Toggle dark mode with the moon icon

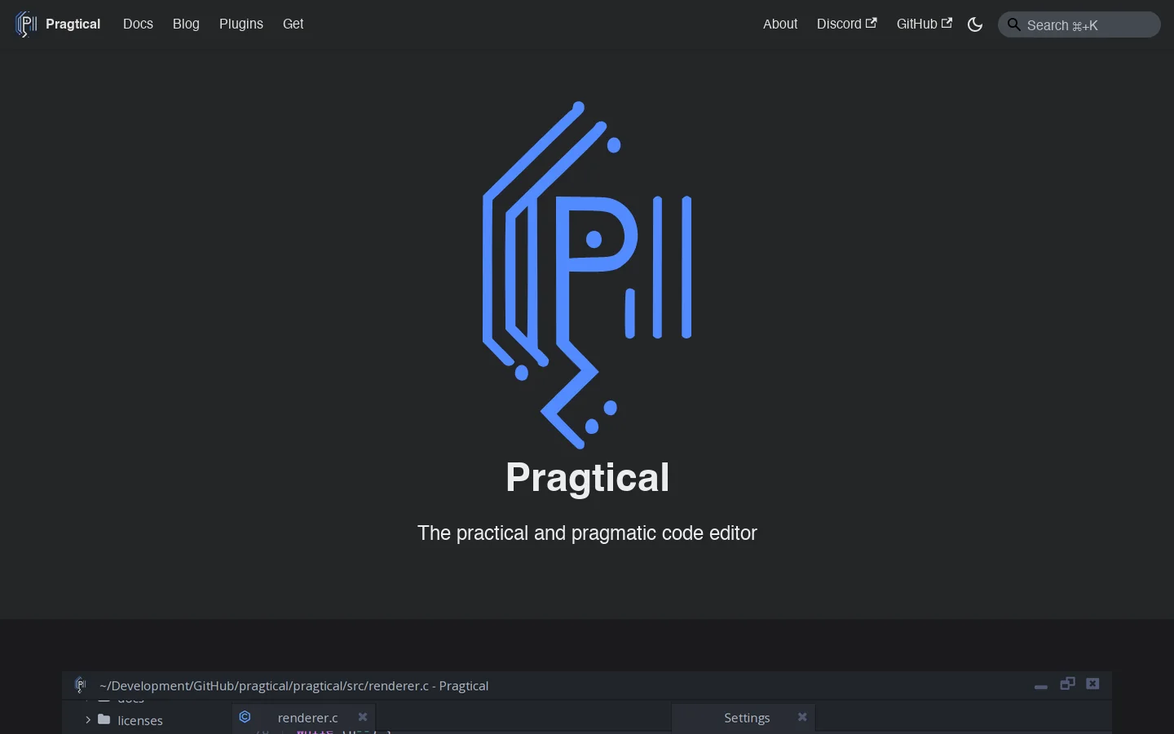pyautogui.click(x=975, y=24)
